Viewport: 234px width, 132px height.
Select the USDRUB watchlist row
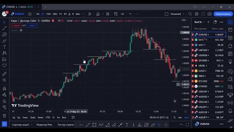[209, 55]
